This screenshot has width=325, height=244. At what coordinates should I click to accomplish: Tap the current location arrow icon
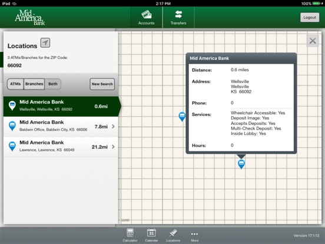45,43
